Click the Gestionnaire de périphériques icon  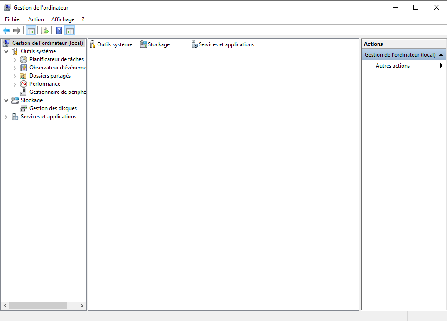(x=24, y=92)
